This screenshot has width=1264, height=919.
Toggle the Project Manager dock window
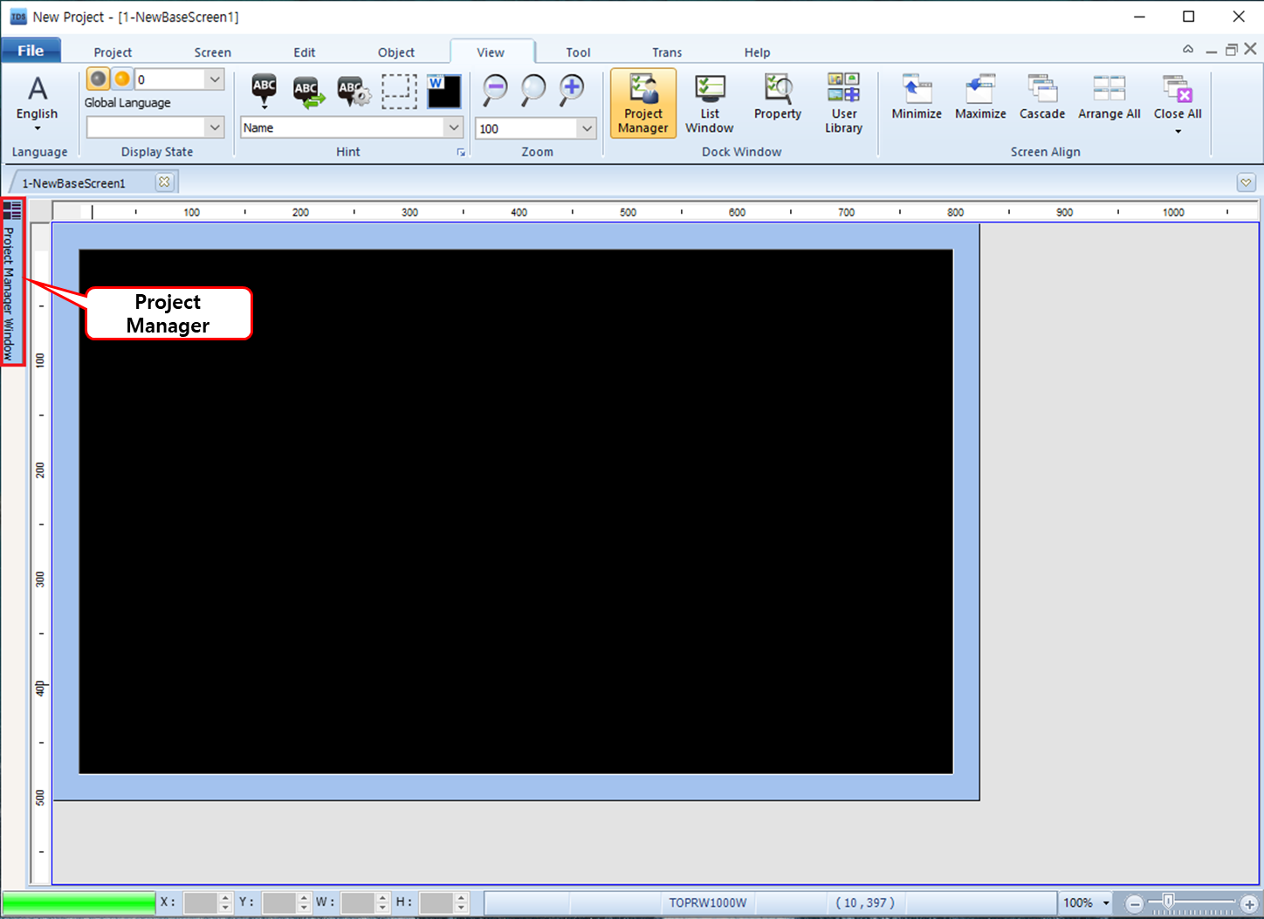643,103
